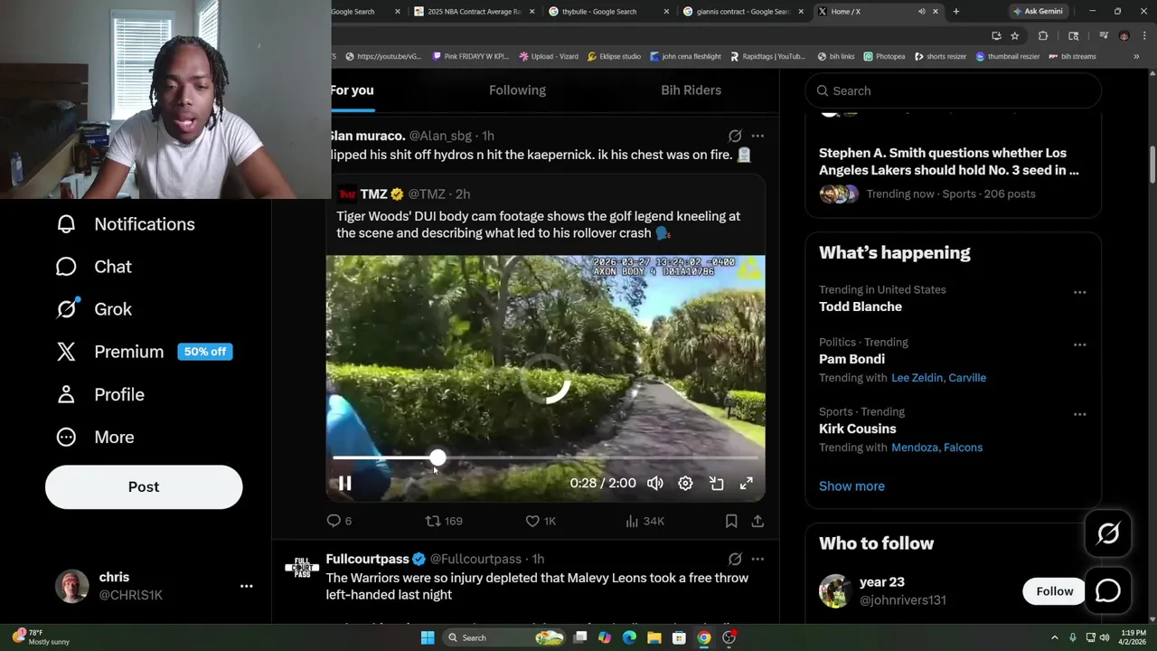Open the Lee Zeldin, Carville trending link
This screenshot has width=1157, height=651.
tap(938, 378)
